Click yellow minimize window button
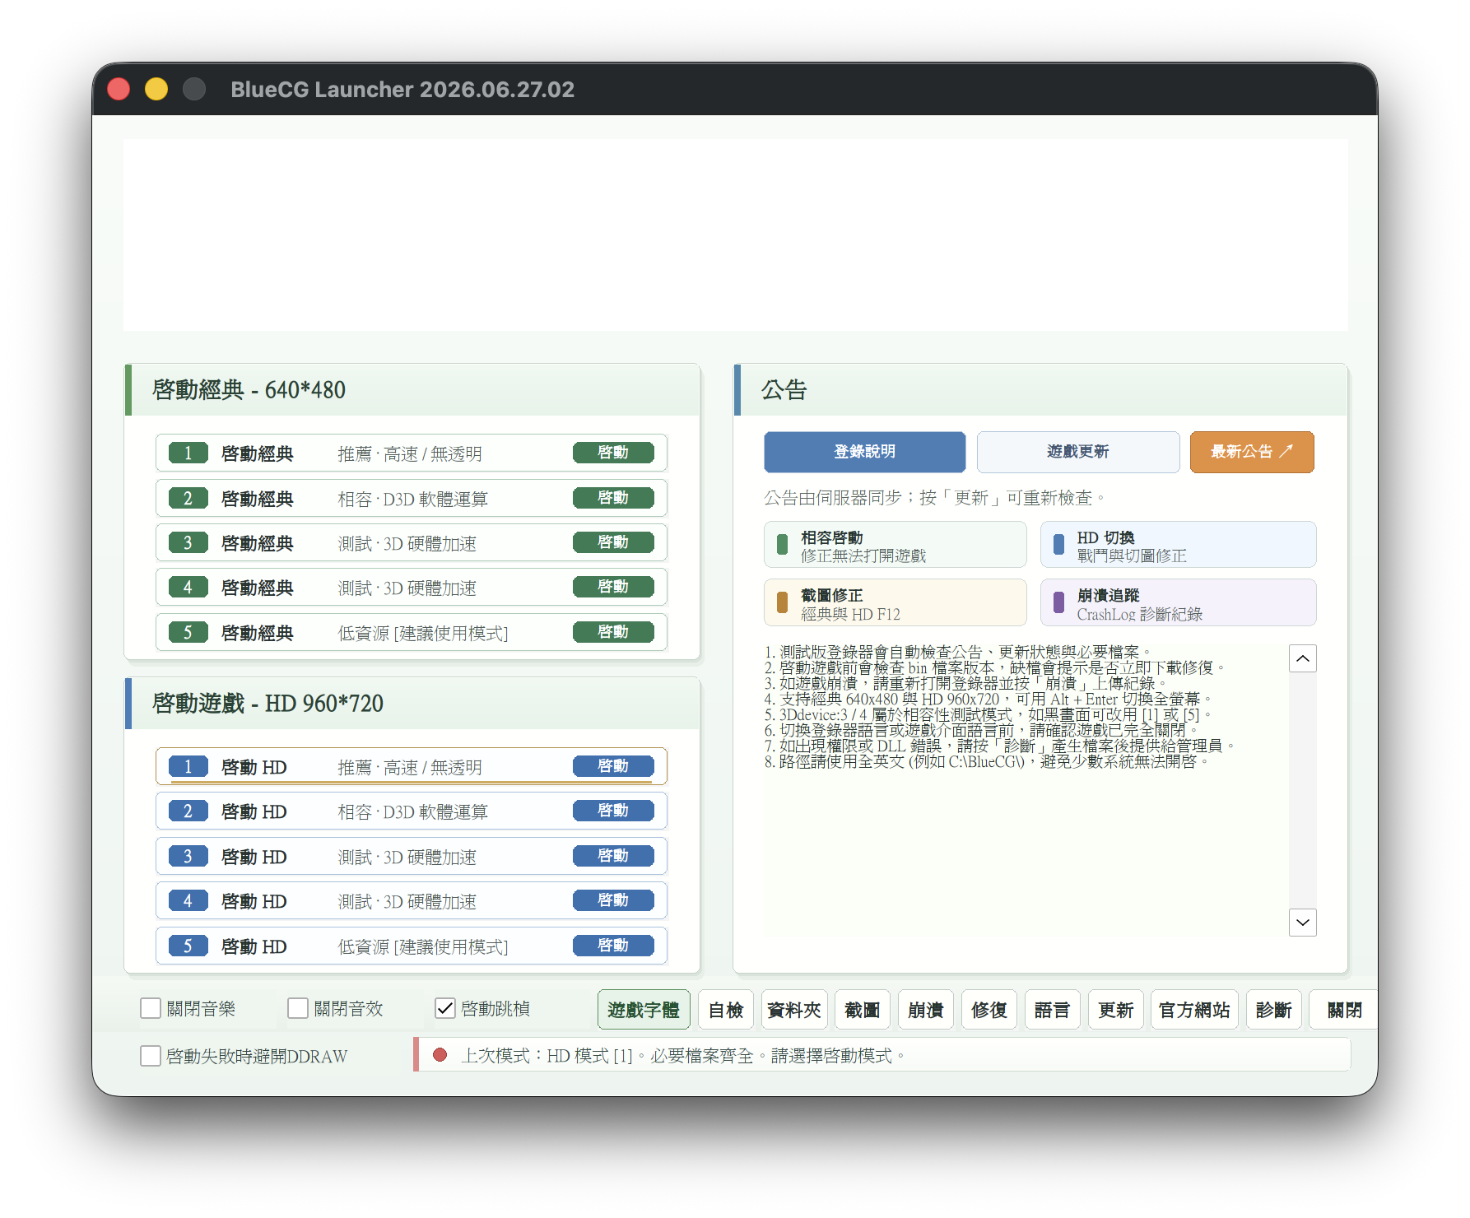This screenshot has width=1470, height=1218. [156, 89]
